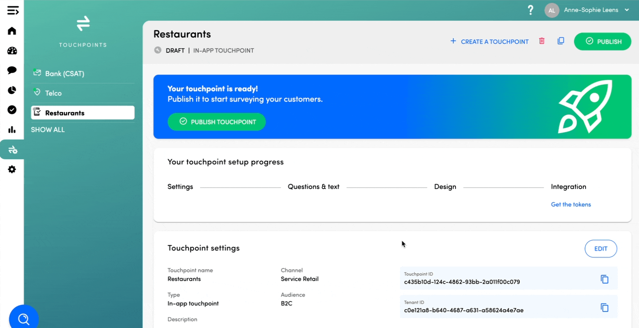Open the checkmark tasks icon in sidebar

[x=12, y=110]
